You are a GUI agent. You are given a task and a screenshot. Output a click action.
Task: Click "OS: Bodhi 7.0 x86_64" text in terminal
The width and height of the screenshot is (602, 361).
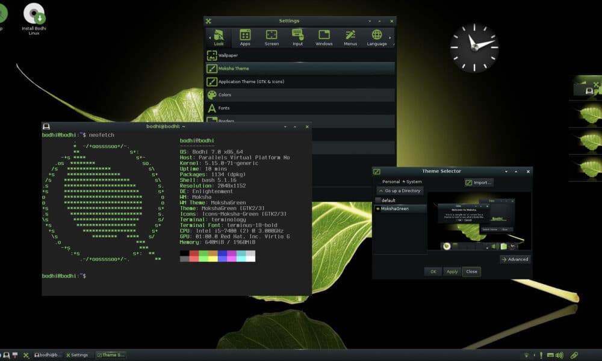(211, 152)
